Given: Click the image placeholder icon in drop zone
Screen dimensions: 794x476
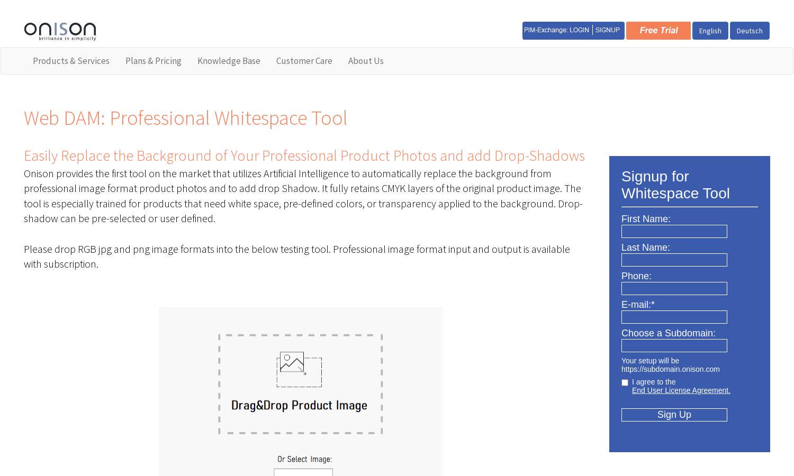Looking at the screenshot, I should [x=299, y=369].
